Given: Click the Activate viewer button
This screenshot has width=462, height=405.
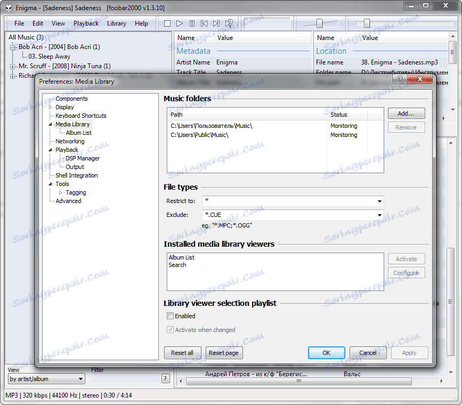Looking at the screenshot, I should 406,259.
